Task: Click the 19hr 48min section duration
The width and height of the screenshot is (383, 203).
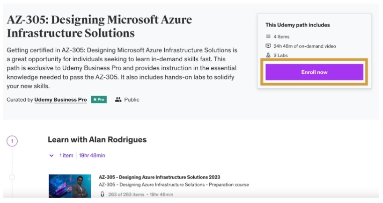Action: click(x=92, y=155)
